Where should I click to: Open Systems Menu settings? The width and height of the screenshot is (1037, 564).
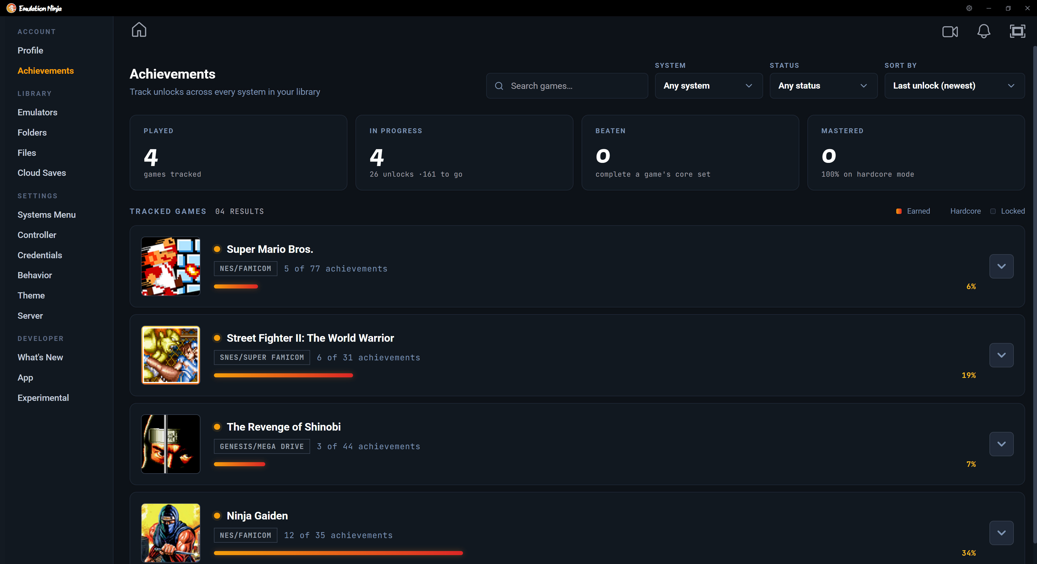(46, 214)
